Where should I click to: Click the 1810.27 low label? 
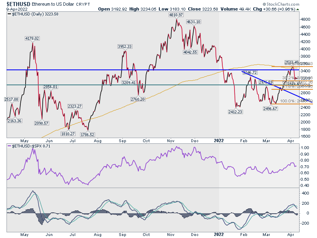[68, 134]
